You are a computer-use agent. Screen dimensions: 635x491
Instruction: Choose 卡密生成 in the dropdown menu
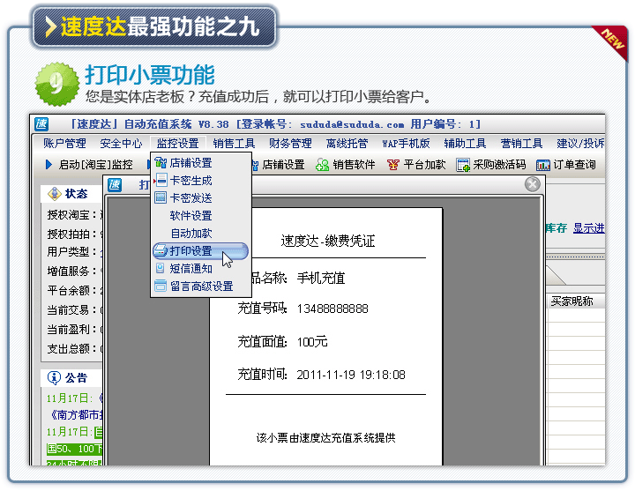coord(190,181)
